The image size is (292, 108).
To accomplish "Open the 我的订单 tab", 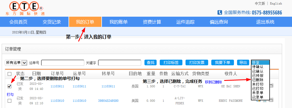I will [x=85, y=22].
